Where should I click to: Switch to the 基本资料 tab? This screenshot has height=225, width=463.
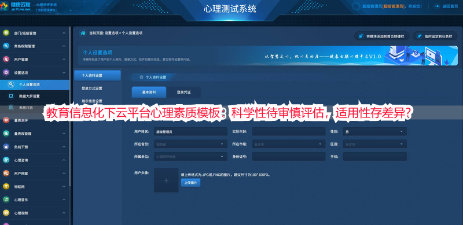[149, 92]
